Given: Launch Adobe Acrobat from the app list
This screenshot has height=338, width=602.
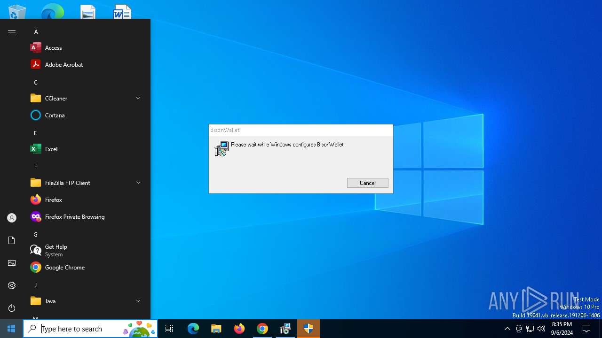Looking at the screenshot, I should 87,65.
